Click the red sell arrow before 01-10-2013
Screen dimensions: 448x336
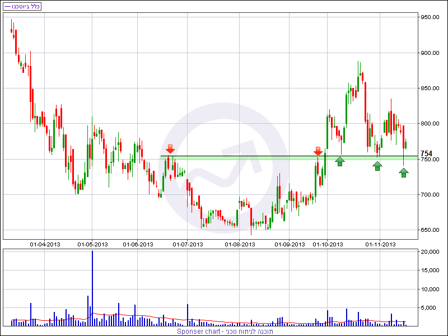[318, 151]
